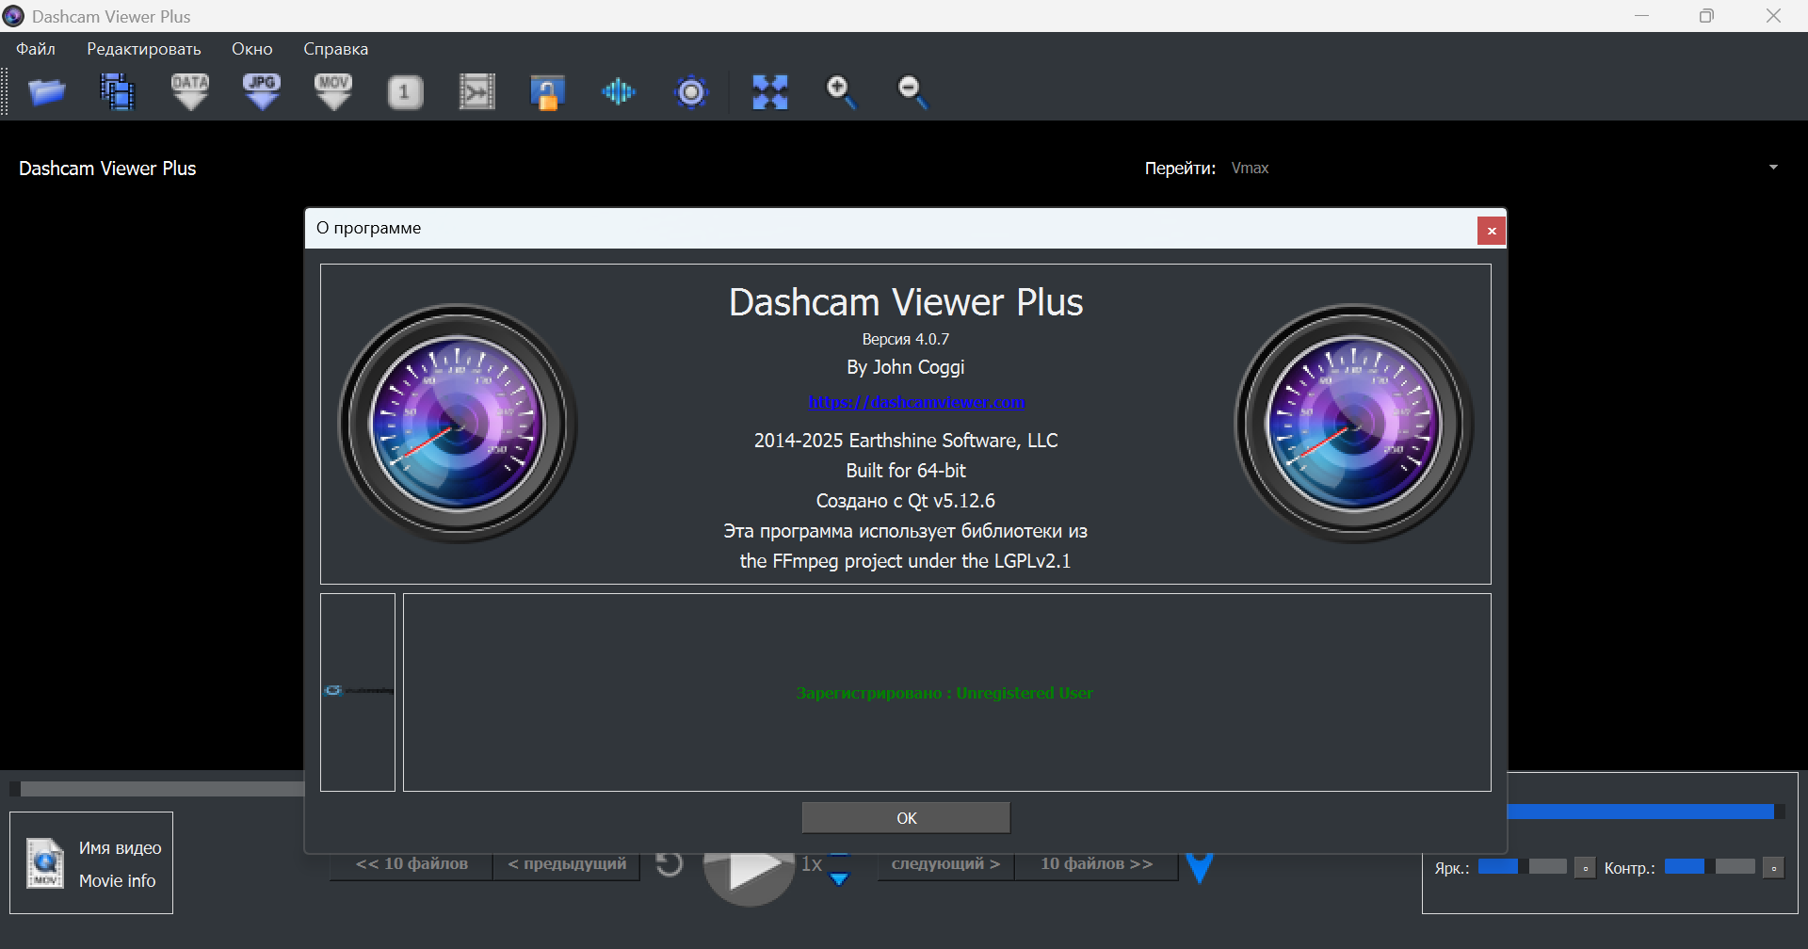Click the "Версия 4.0.7" text
The image size is (1808, 949).
coord(906,339)
